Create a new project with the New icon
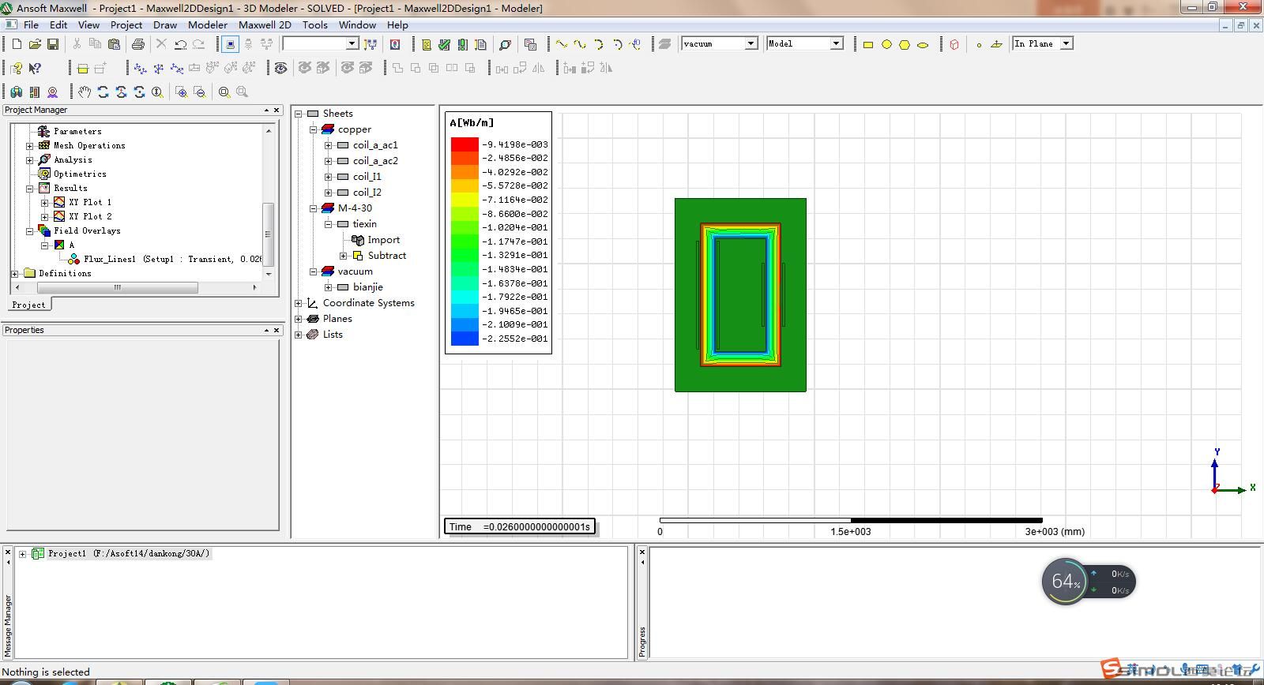 (17, 44)
